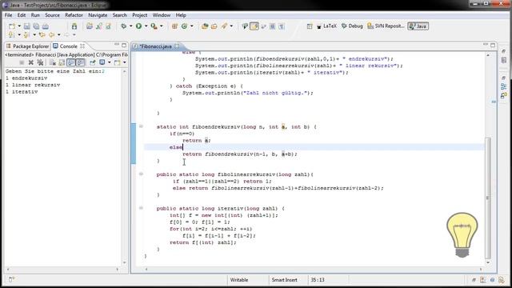Collapse the iterativ method fold marker
The width and height of the screenshot is (512, 288).
(x=141, y=208)
